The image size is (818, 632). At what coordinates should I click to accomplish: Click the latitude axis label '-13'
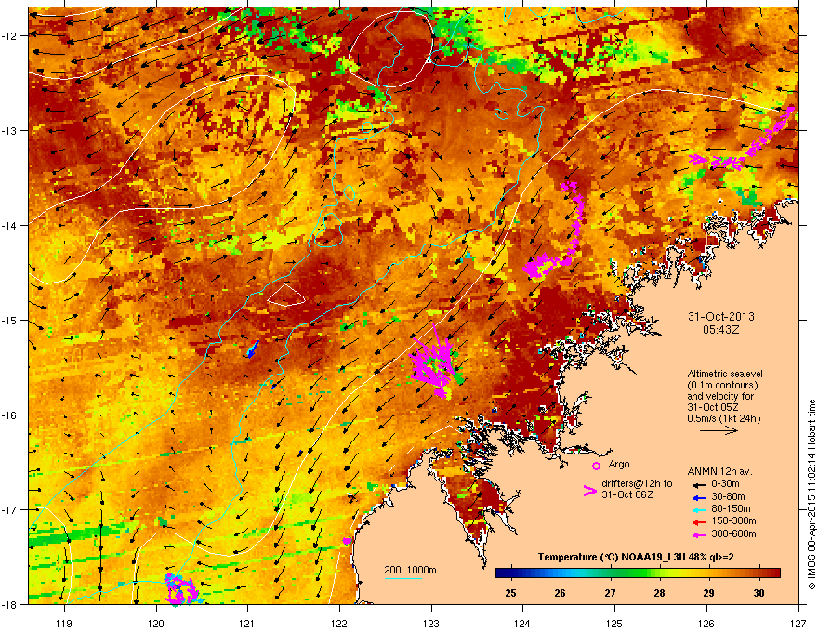pos(9,131)
